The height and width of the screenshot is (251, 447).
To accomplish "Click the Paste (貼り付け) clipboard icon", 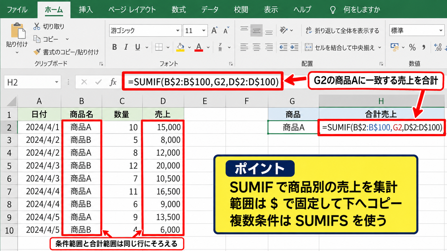I will point(18,31).
